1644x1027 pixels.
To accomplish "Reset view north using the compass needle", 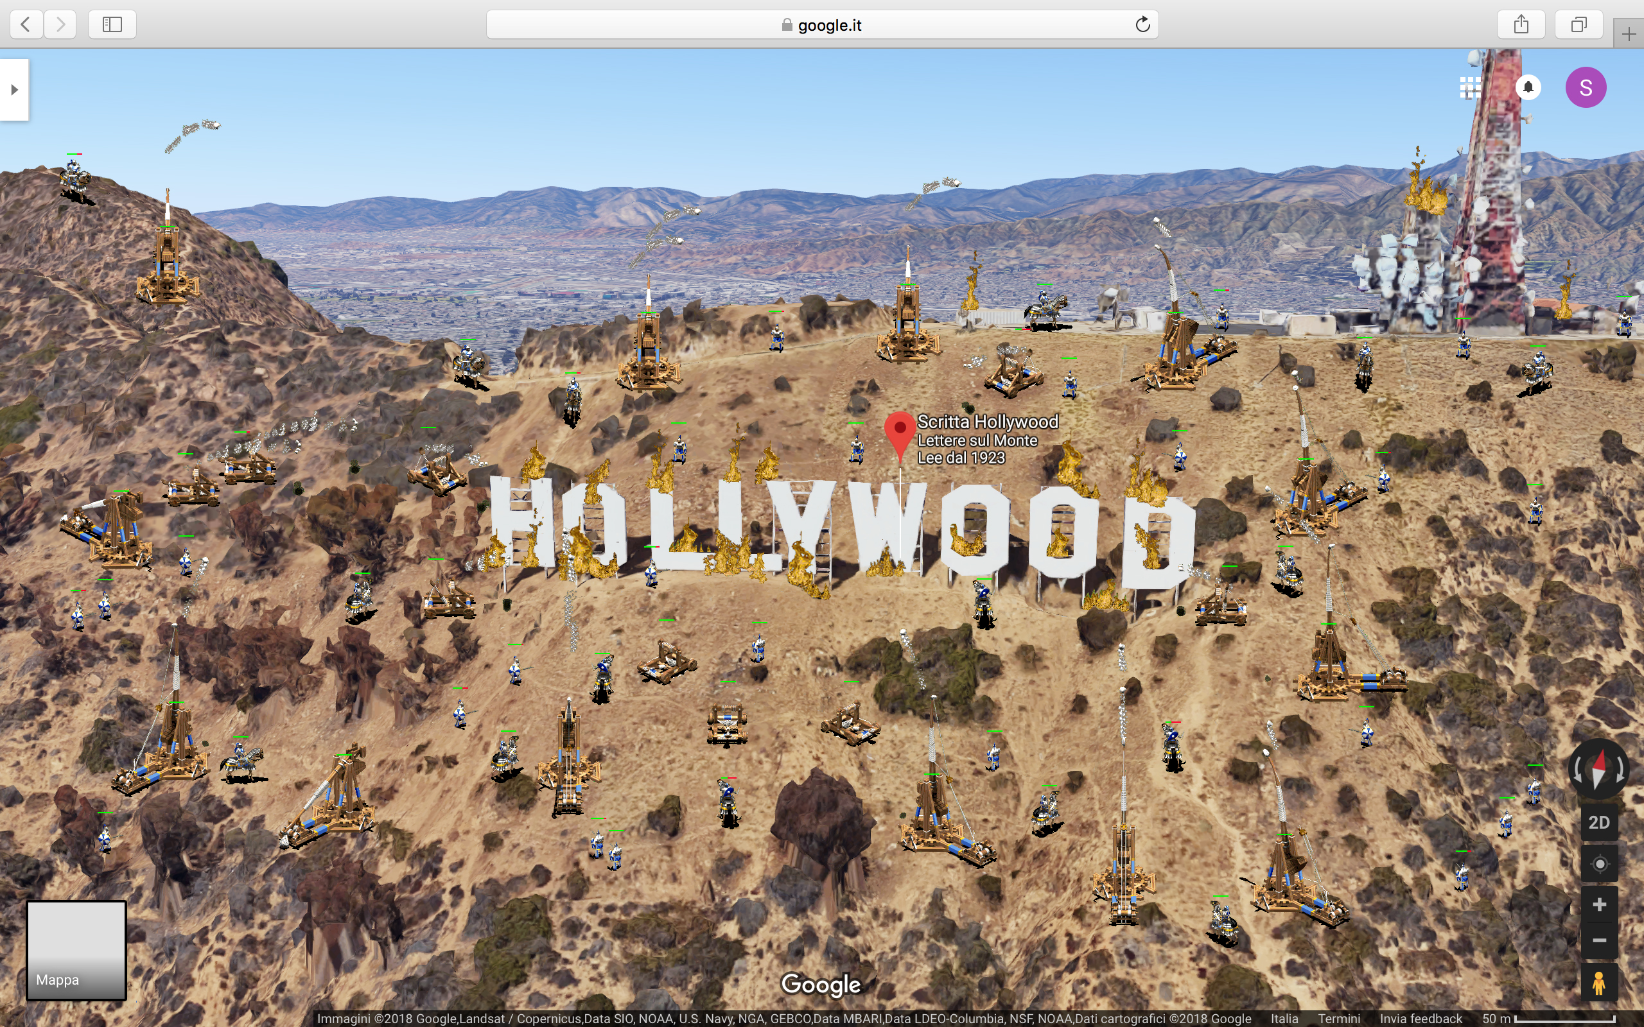I will click(x=1598, y=768).
